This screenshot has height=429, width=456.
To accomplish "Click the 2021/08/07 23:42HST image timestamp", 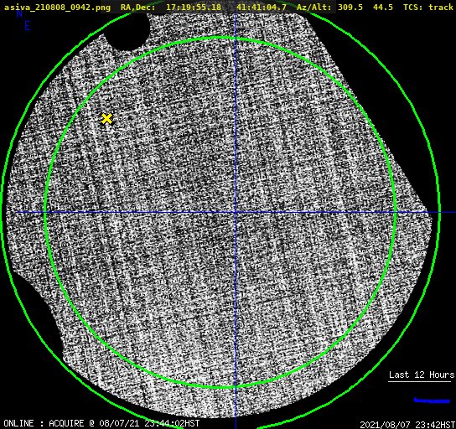I will (407, 425).
